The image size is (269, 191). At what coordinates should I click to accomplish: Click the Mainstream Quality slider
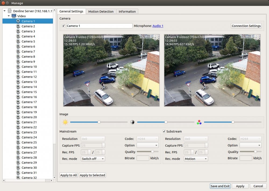click(147, 151)
